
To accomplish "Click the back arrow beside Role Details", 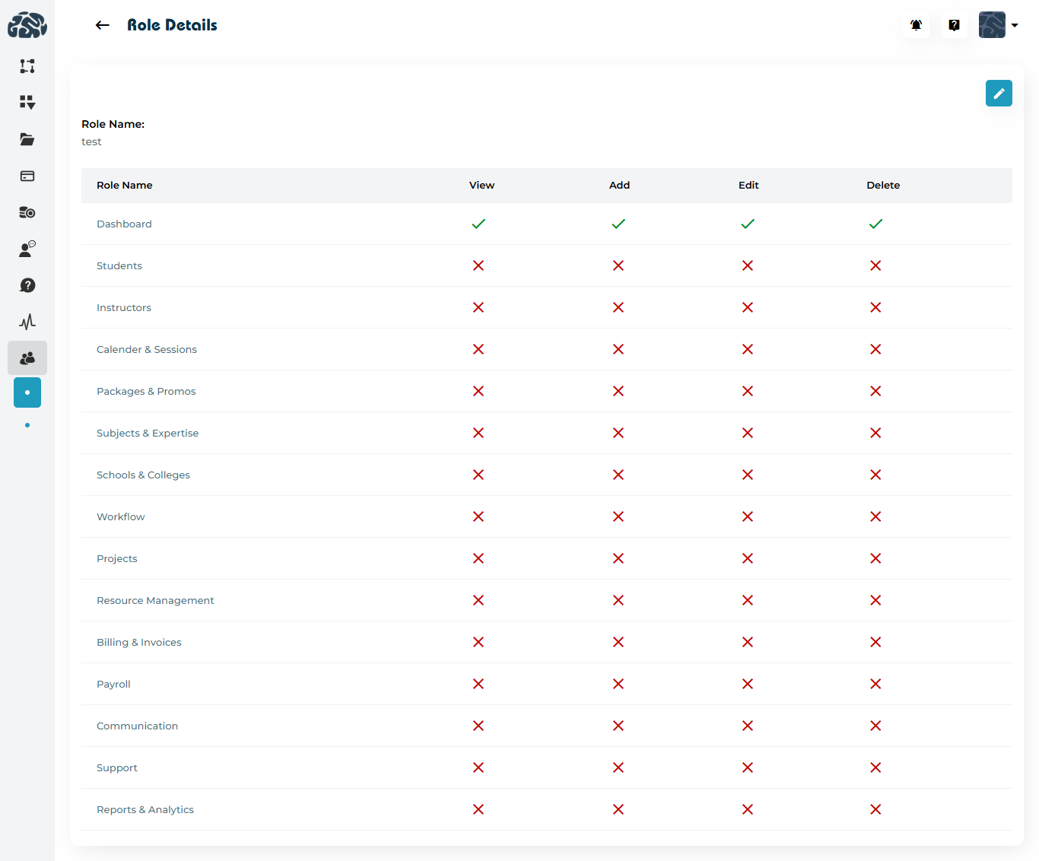I will tap(103, 25).
